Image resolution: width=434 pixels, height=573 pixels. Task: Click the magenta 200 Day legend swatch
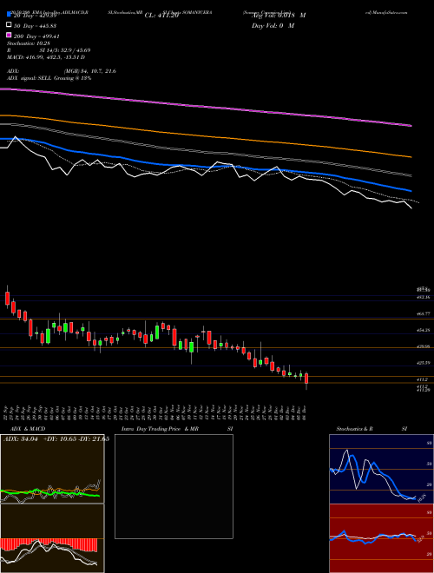pyautogui.click(x=10, y=36)
